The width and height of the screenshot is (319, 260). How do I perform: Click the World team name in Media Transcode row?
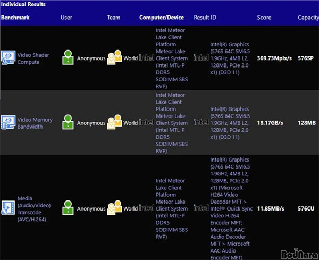131,209
